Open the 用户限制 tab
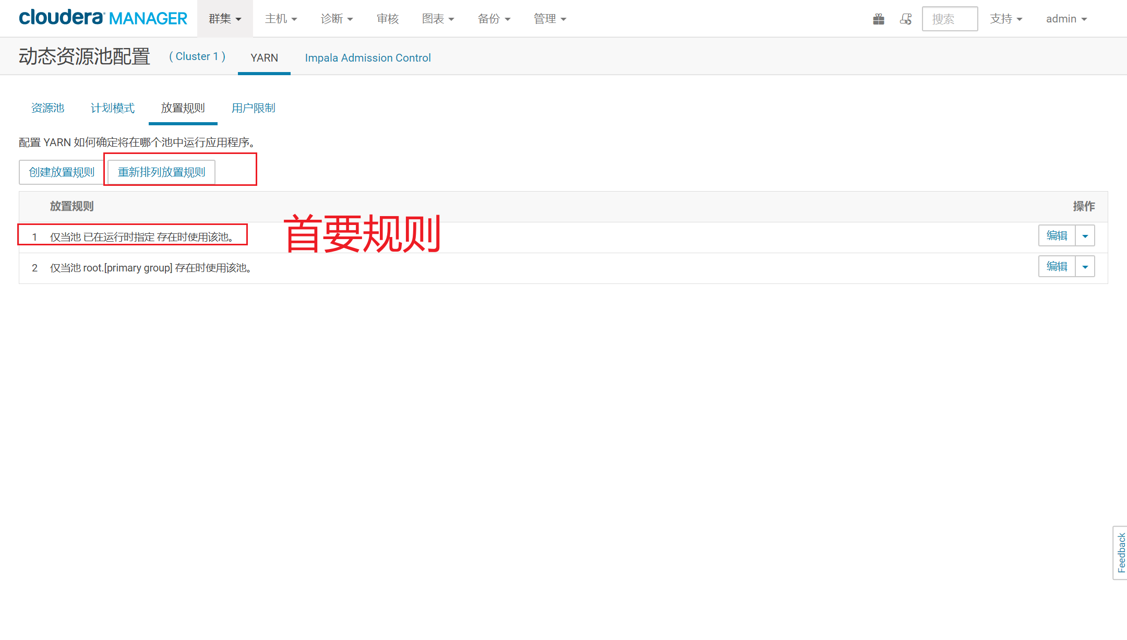This screenshot has width=1127, height=640. (x=254, y=108)
